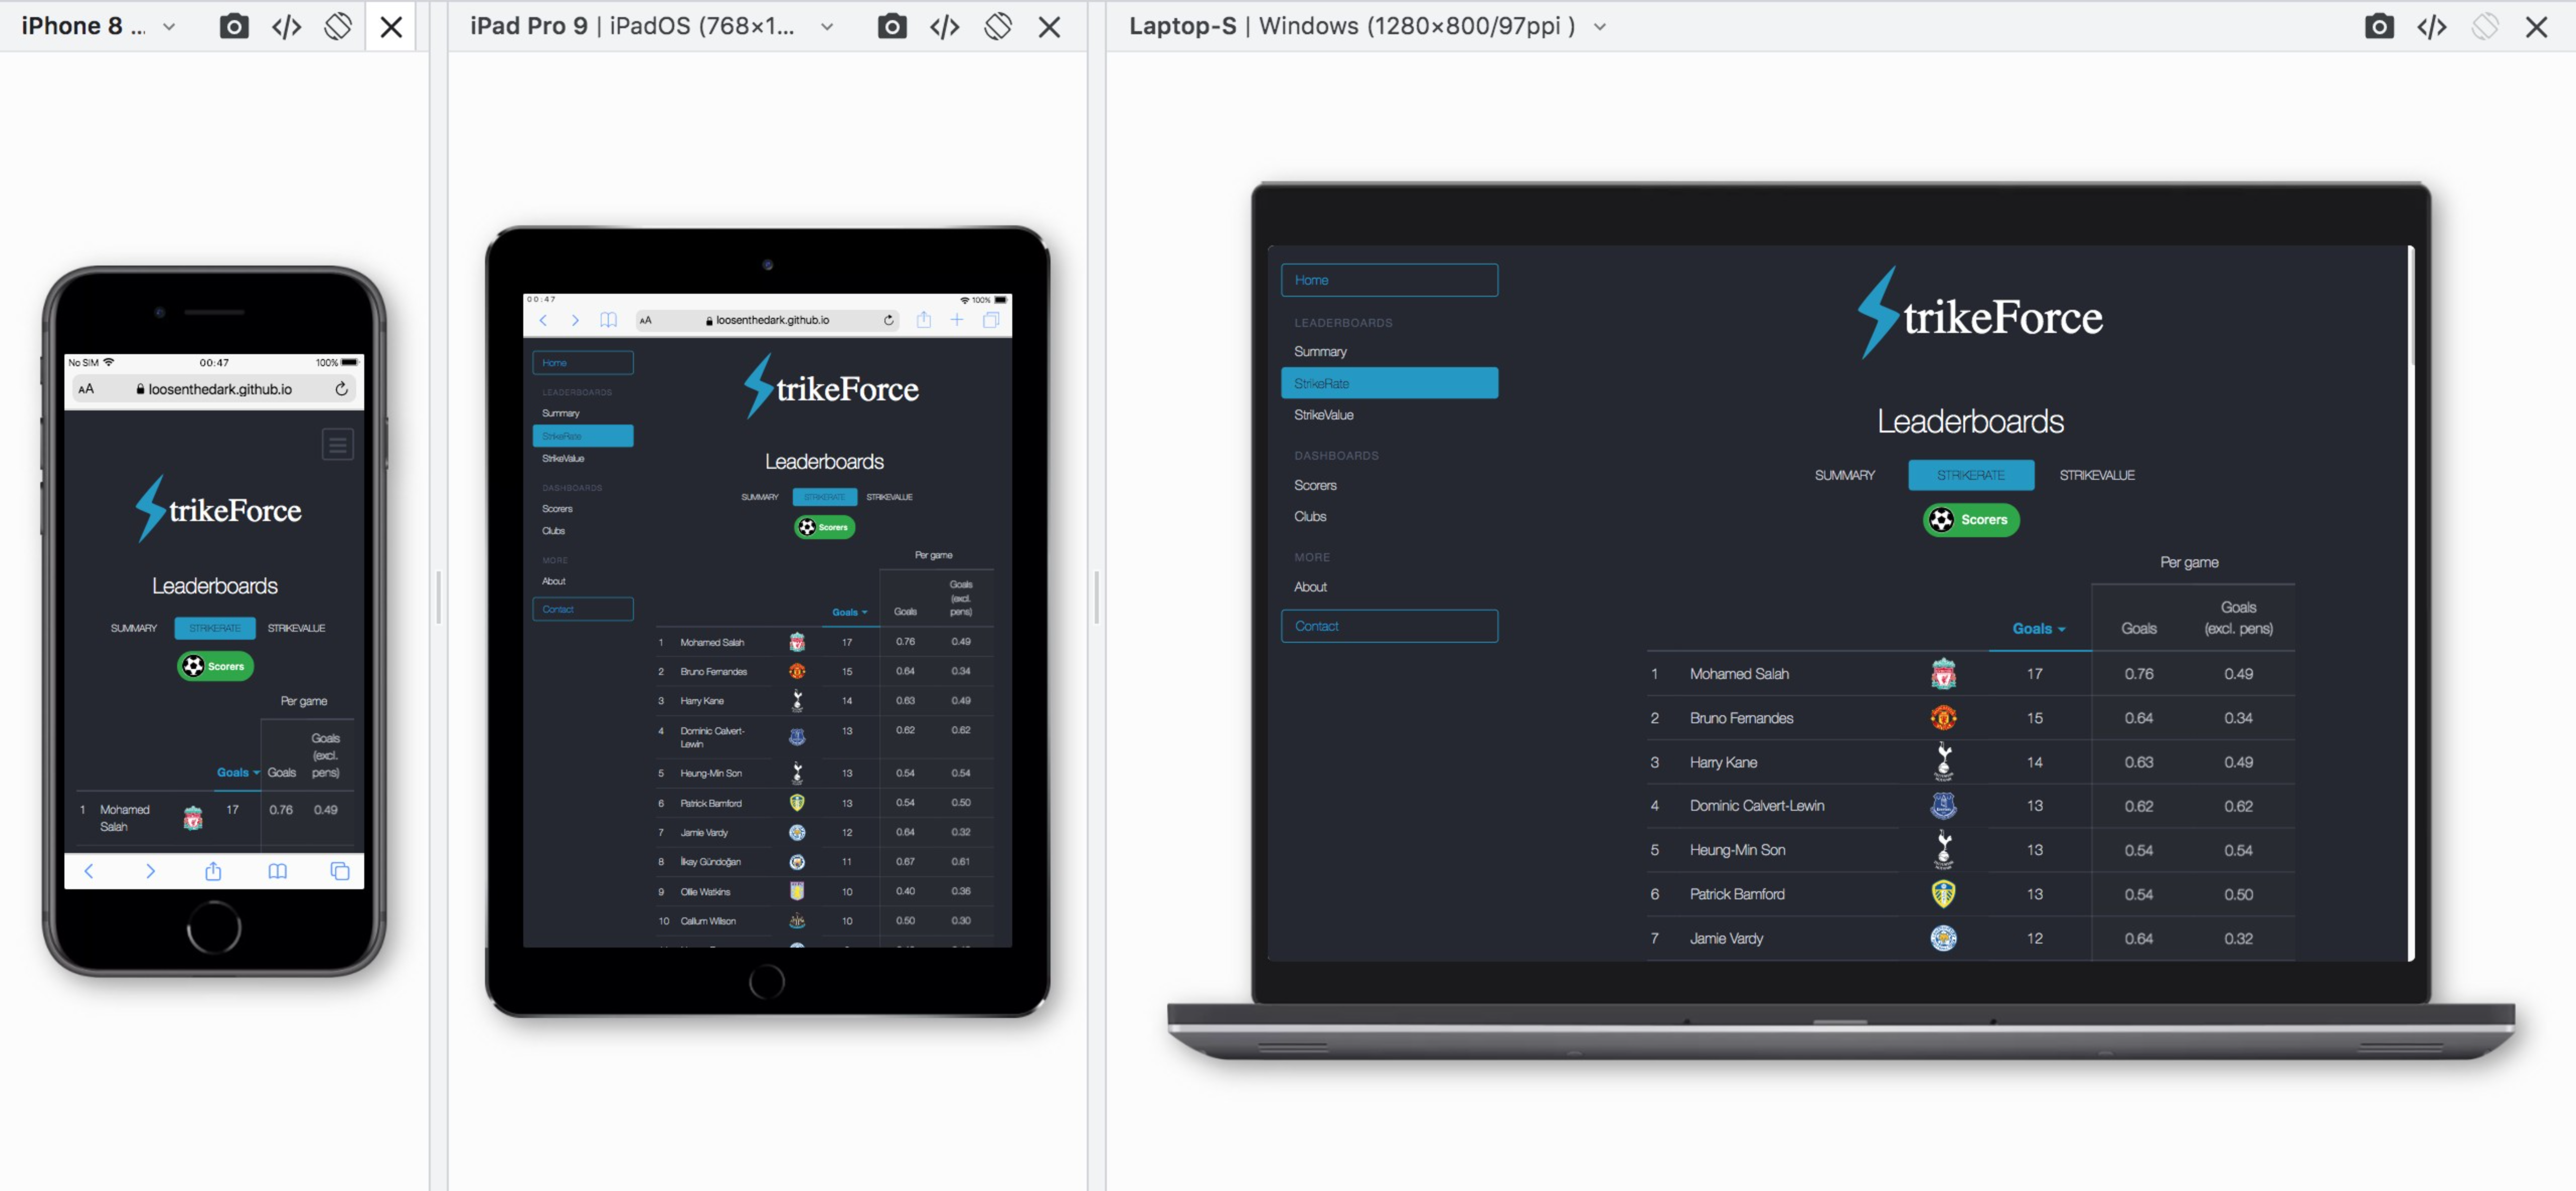Click the Contact button

tap(1387, 626)
